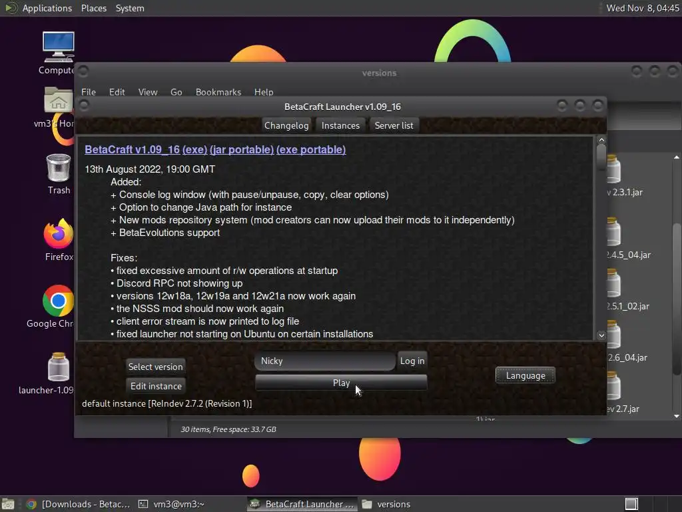Open the Server list tab

(x=394, y=125)
